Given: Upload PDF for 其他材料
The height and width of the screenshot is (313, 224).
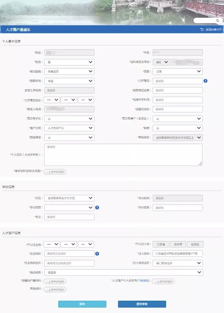Looking at the screenshot, I should click(55, 290).
